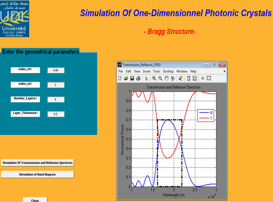Select the Edit Plot arrow tool

pos(147,78)
